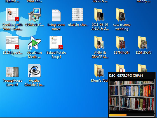157x118 pixels.
Task: Open the ODMediaC... installer icon
Action: coord(34,15)
